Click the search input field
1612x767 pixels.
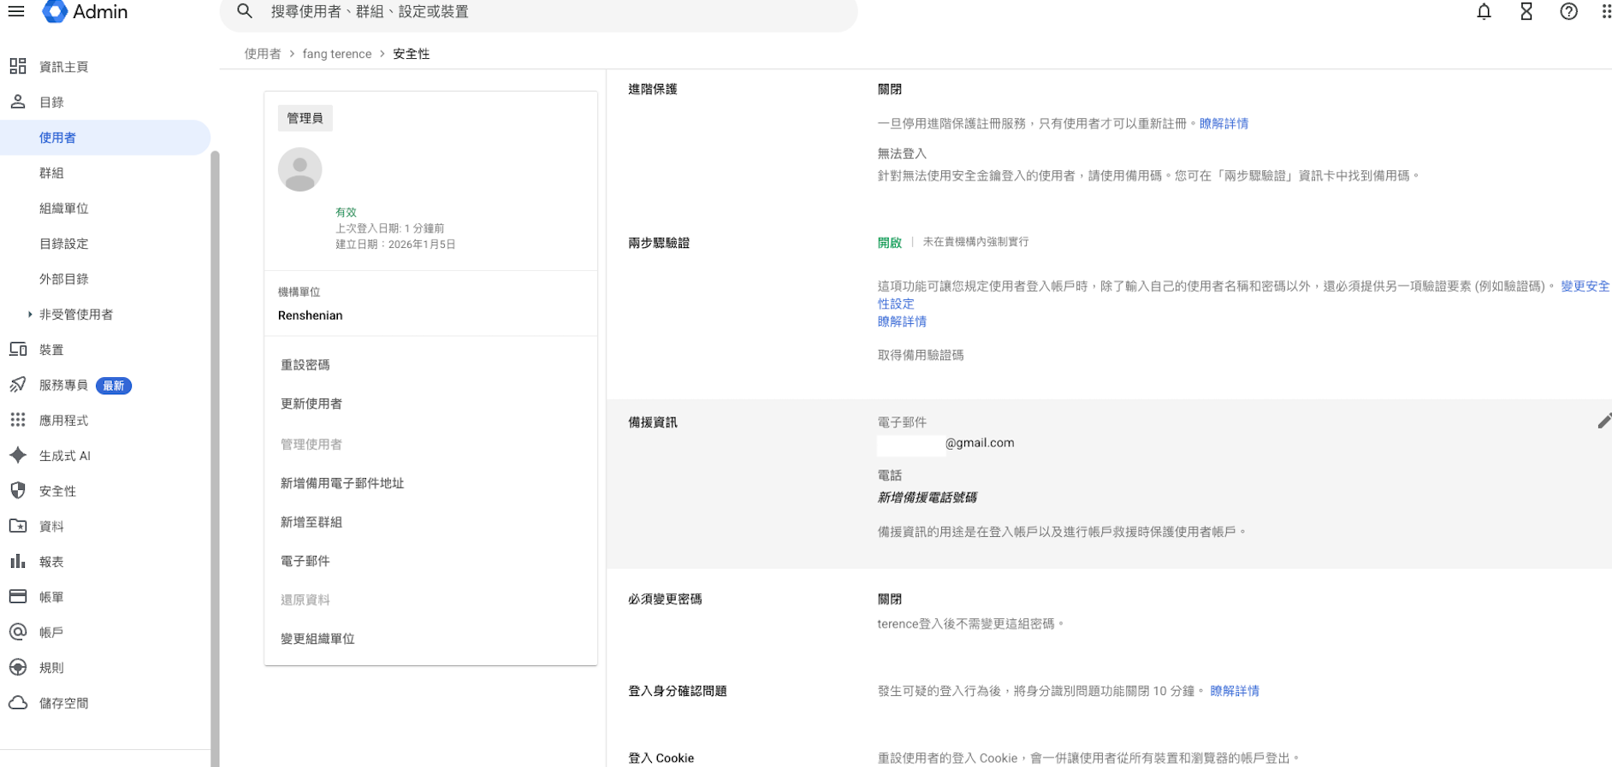tap(539, 12)
